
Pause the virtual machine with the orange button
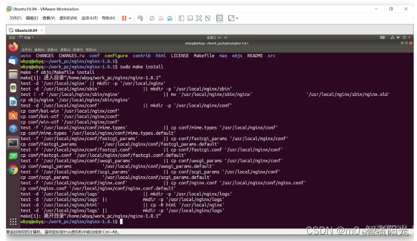click(124, 18)
